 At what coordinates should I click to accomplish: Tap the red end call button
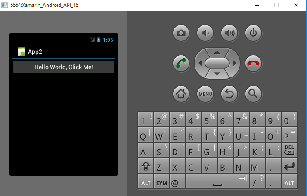253,64
